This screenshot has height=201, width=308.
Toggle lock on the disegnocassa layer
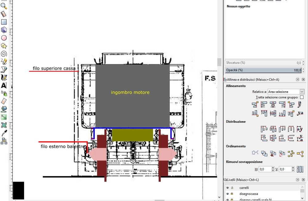pyautogui.click(x=232, y=194)
